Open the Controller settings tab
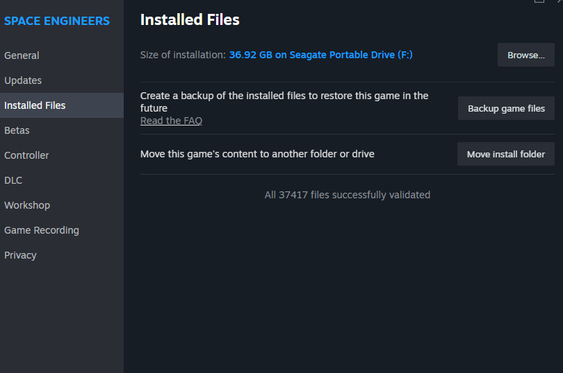Viewport: 563px width, 373px height. click(26, 155)
